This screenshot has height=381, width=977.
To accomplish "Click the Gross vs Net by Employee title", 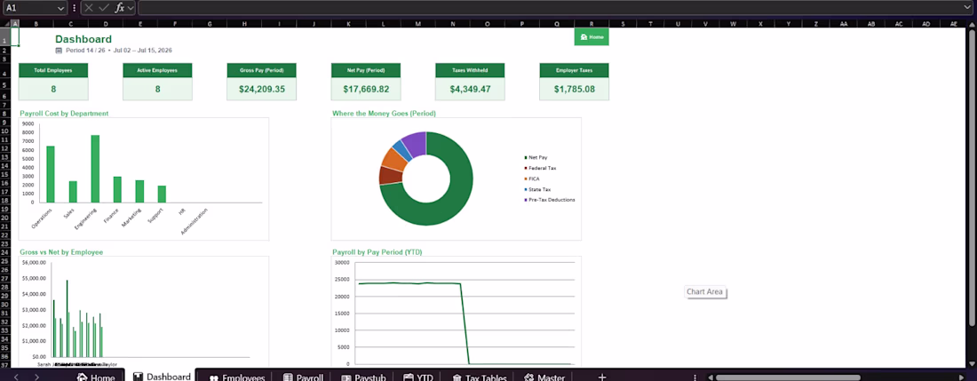I will pyautogui.click(x=61, y=252).
